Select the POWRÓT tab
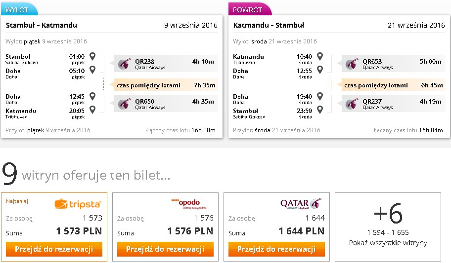Screen dimensions: 451x263 coord(250,9)
